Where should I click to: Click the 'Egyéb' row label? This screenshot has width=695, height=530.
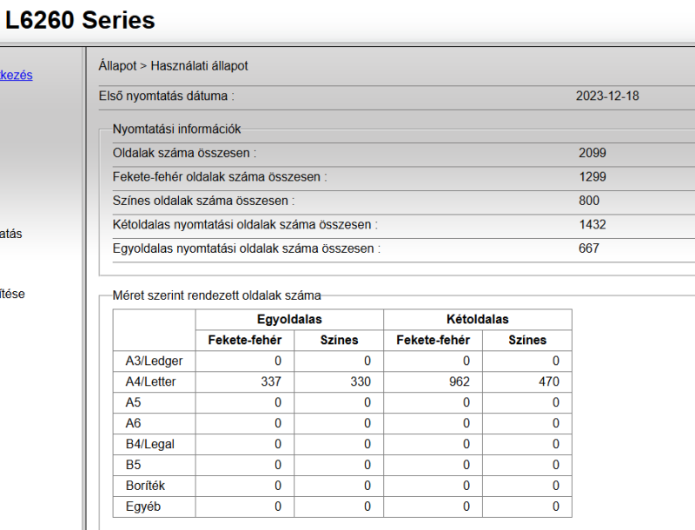pos(137,507)
